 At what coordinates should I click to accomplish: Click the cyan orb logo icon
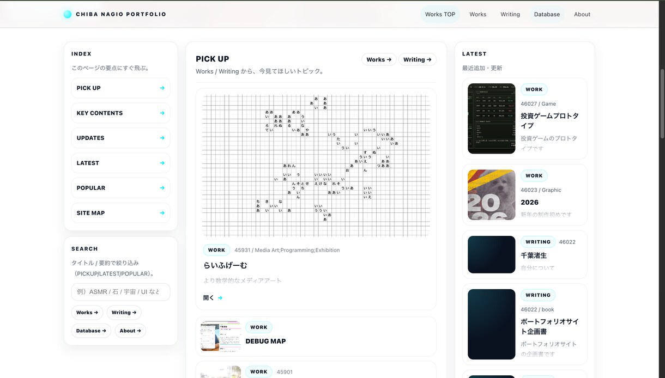coord(68,14)
